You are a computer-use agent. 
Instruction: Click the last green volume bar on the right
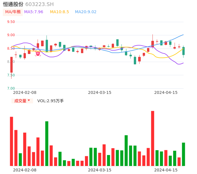click(x=184, y=154)
